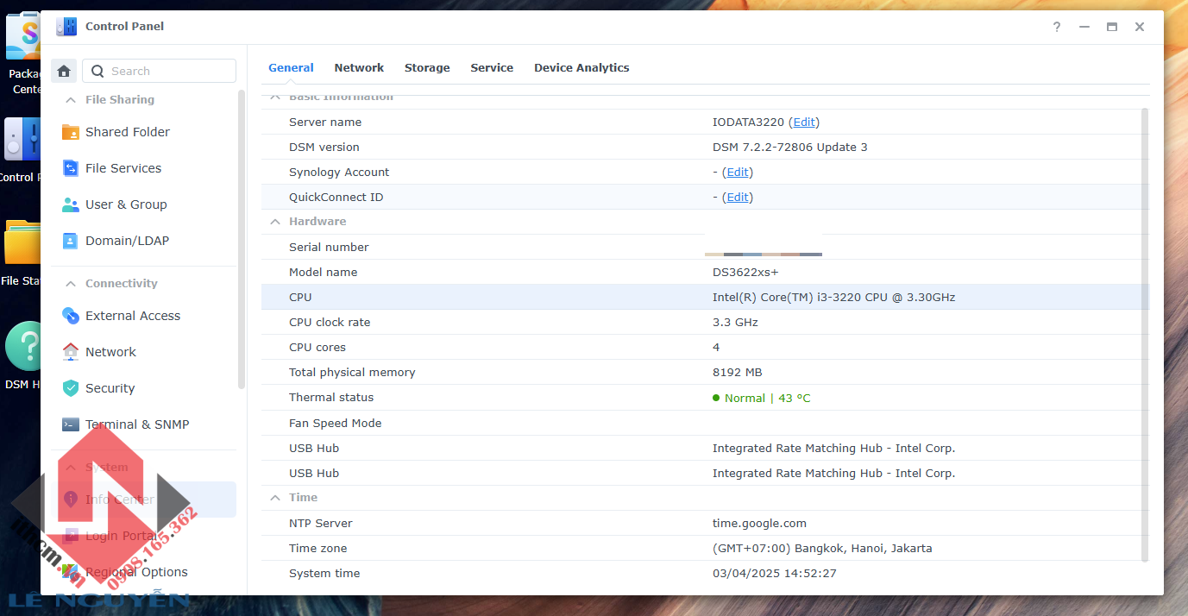Click the sidebar vertical scrollbar

click(x=242, y=240)
